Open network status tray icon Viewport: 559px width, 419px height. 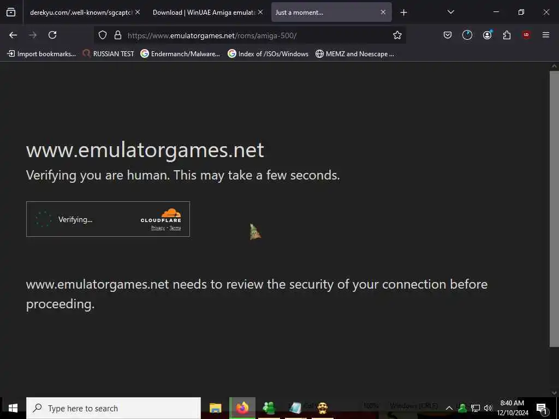coord(475,408)
